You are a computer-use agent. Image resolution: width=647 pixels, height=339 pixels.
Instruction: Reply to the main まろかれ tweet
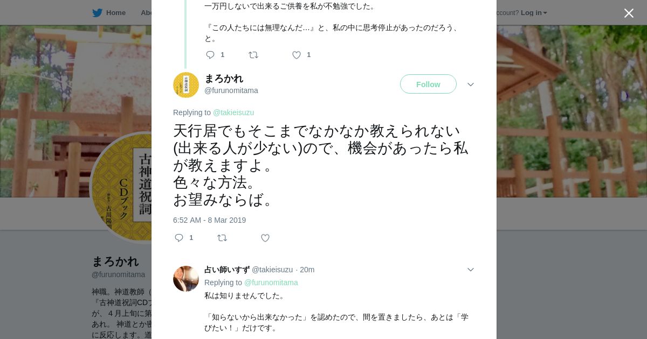point(179,238)
